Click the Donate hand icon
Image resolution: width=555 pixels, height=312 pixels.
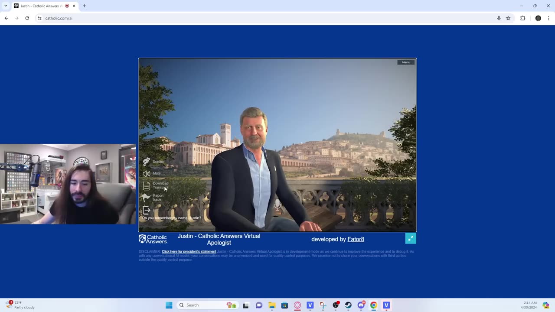pyautogui.click(x=147, y=162)
